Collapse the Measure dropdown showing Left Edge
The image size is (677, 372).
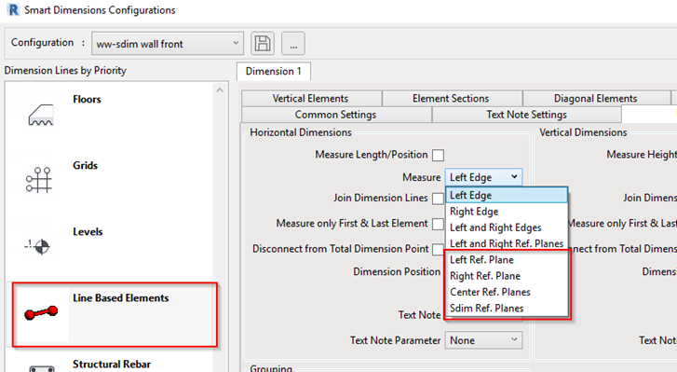[x=483, y=177]
